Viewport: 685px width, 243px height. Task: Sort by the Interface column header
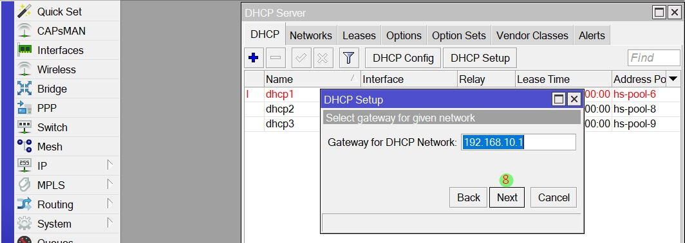[x=409, y=79]
